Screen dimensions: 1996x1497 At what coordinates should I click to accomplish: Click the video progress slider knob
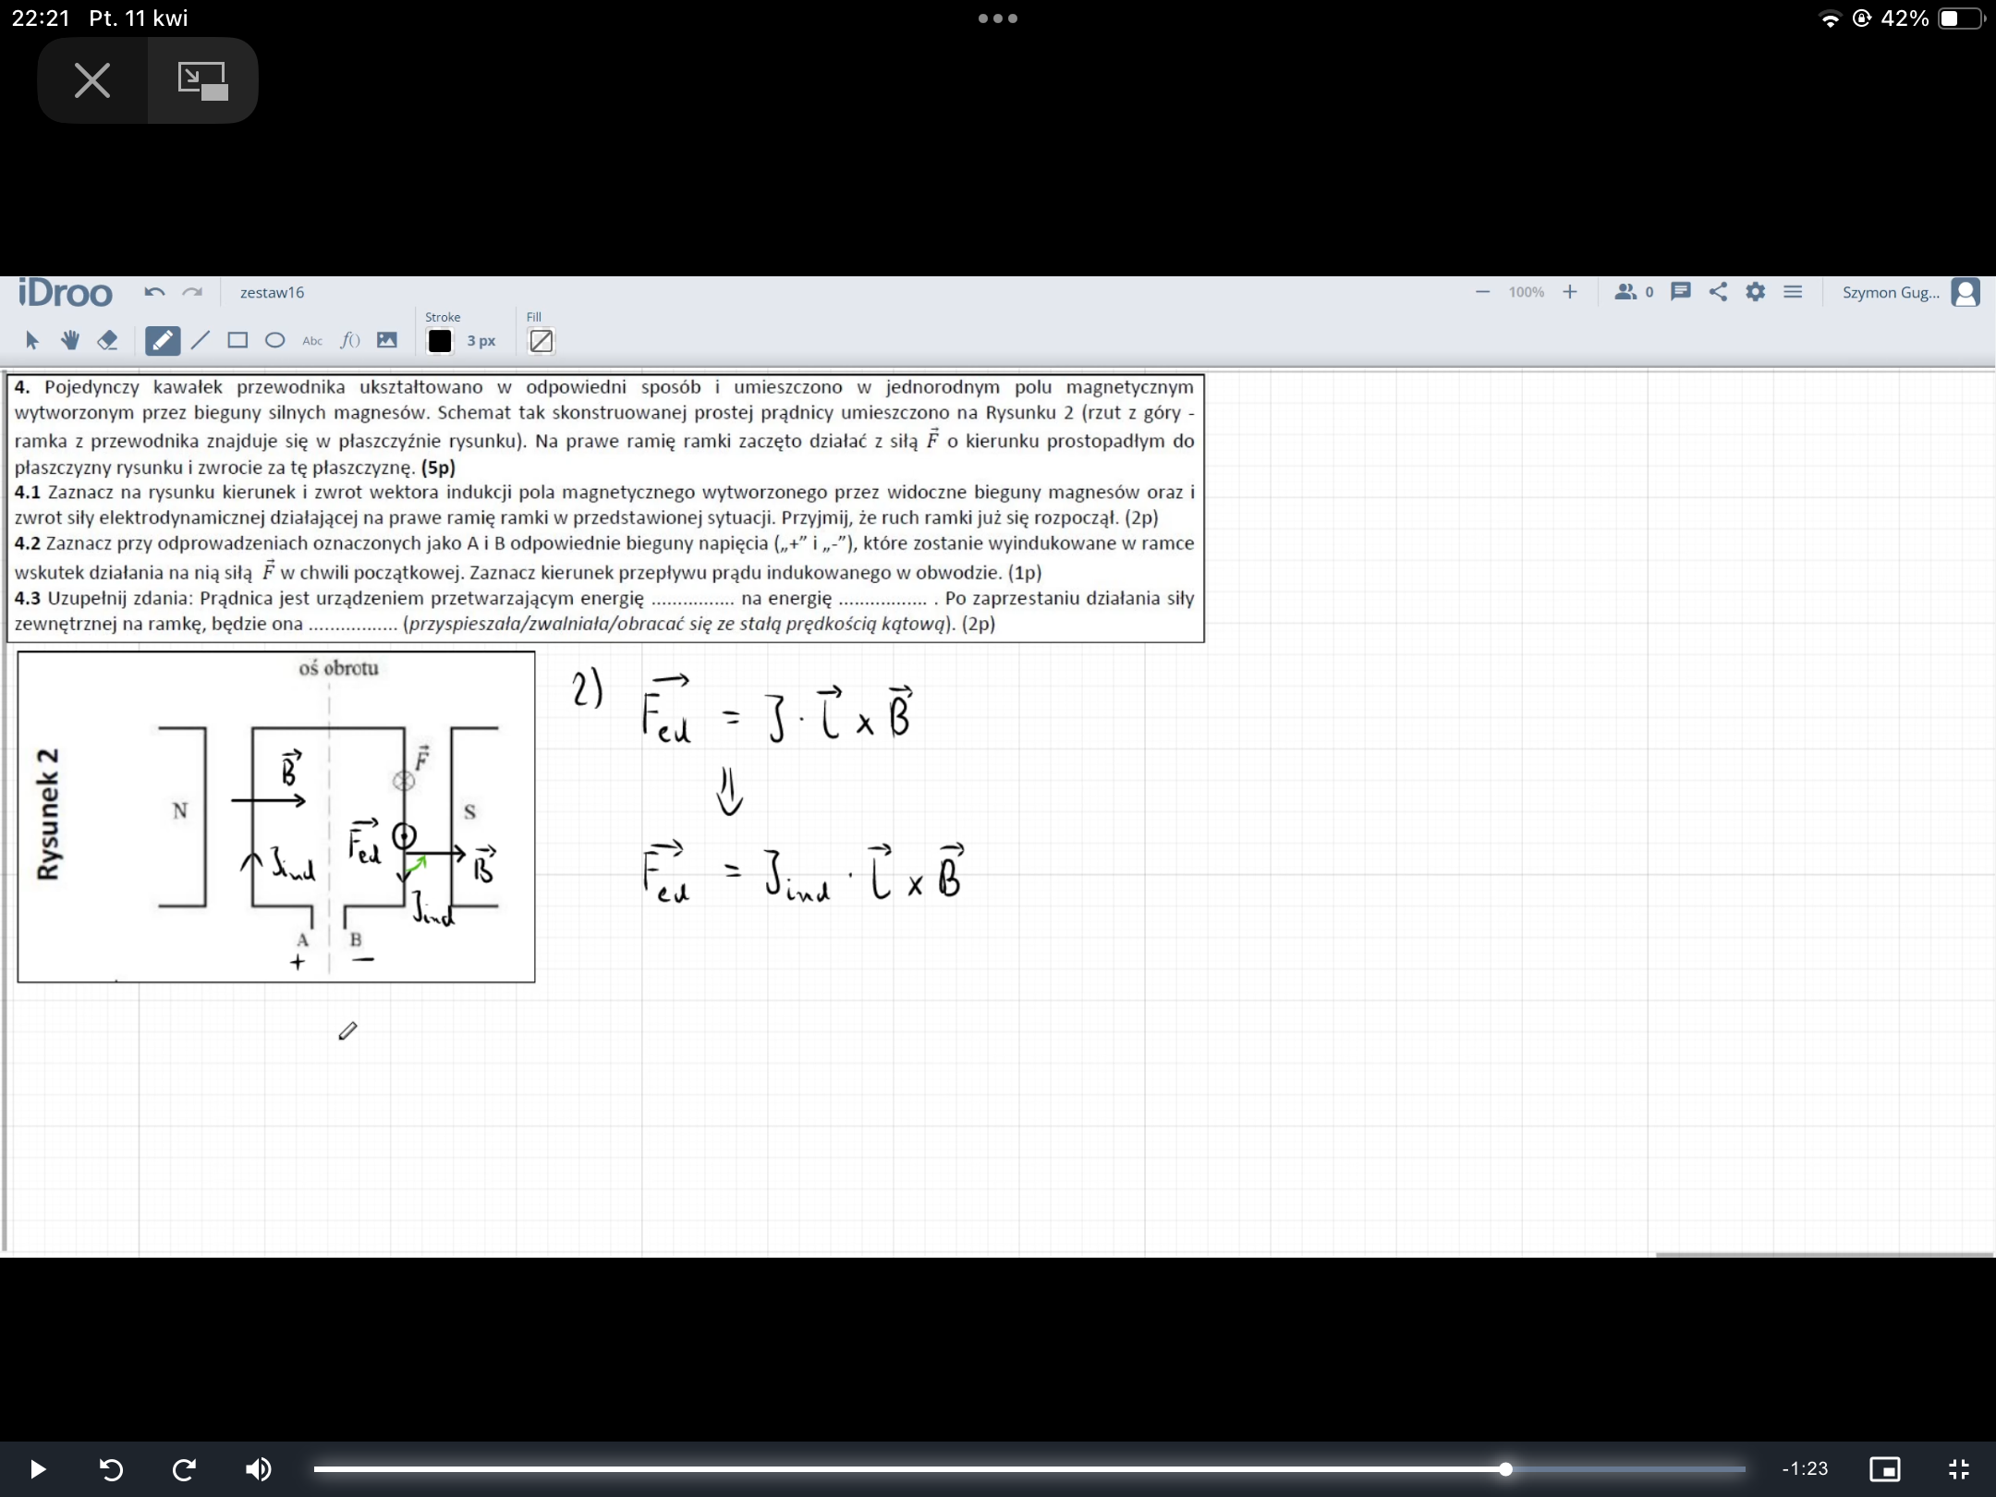pyautogui.click(x=1505, y=1469)
